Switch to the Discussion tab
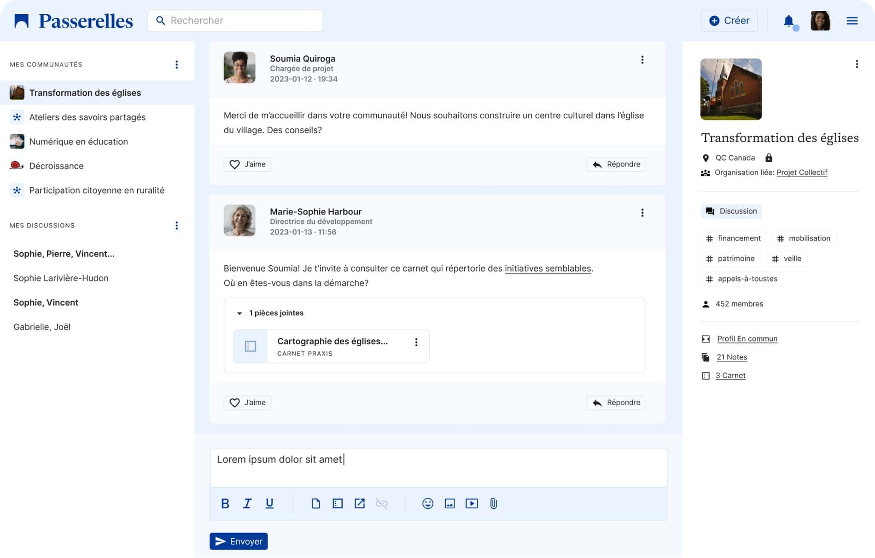 click(731, 211)
